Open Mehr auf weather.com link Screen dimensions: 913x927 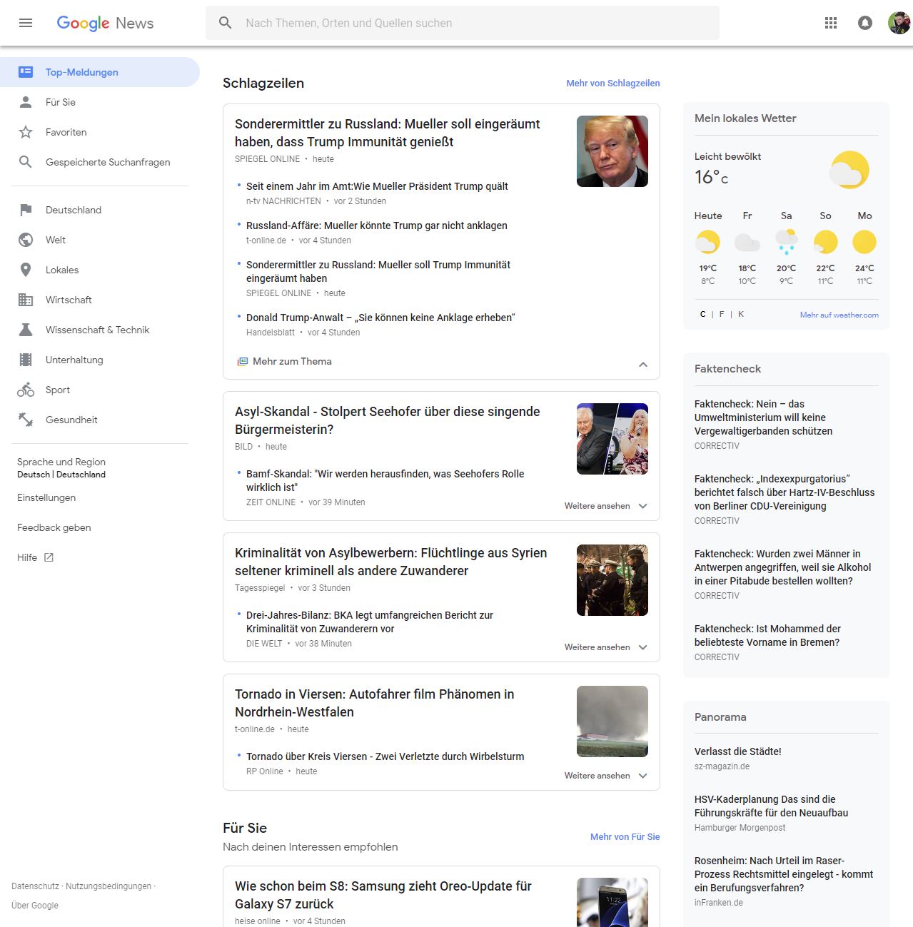click(x=839, y=315)
